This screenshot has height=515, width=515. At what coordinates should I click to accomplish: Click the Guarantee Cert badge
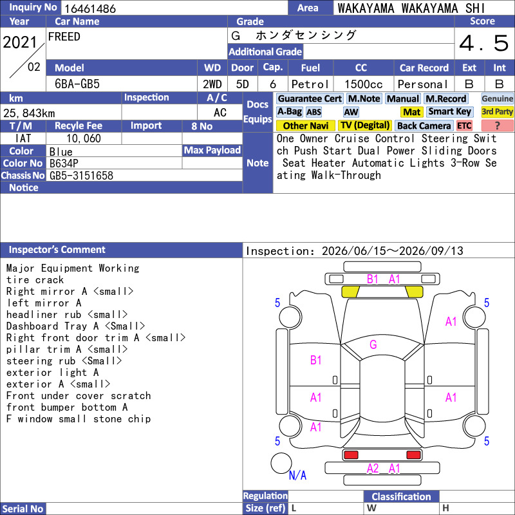[x=310, y=98]
